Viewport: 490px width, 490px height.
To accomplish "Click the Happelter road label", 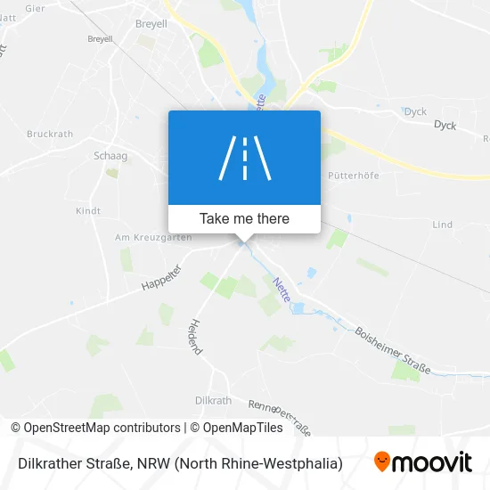I will tap(161, 277).
